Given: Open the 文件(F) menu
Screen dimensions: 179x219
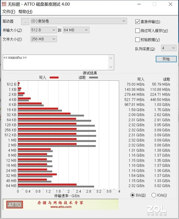Looking at the screenshot, I should coord(9,11).
